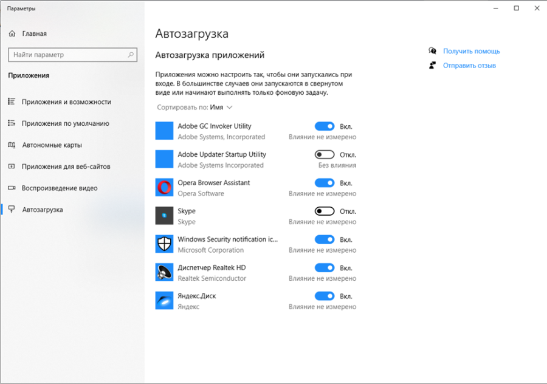Viewport: 547px width, 384px height.
Task: Click the home icon beside Главная
Action: 12,33
